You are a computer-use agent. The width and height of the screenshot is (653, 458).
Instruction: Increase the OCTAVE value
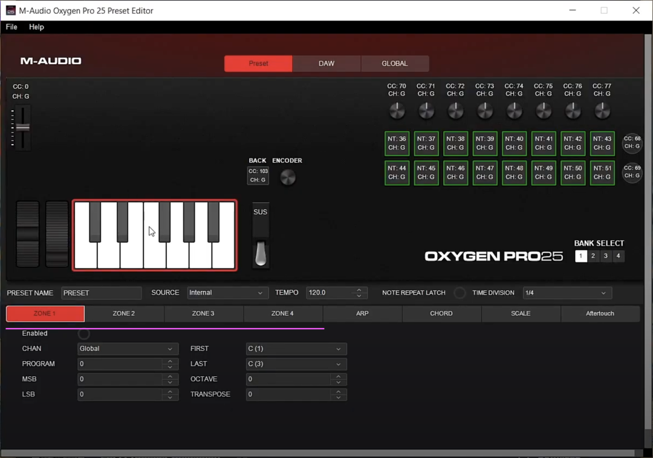(x=338, y=376)
